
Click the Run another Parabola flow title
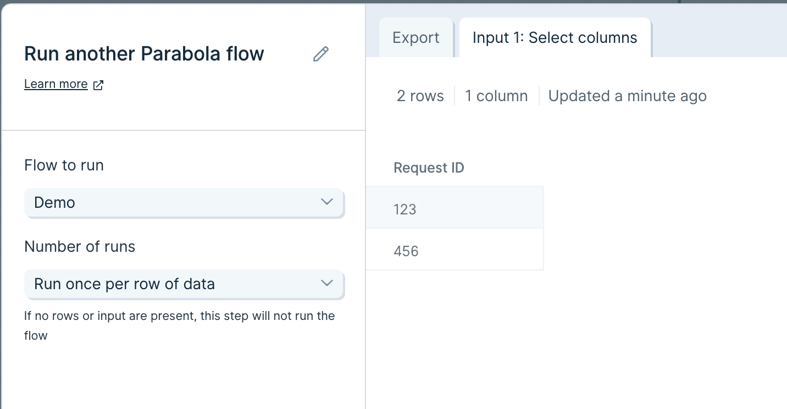pyautogui.click(x=144, y=54)
